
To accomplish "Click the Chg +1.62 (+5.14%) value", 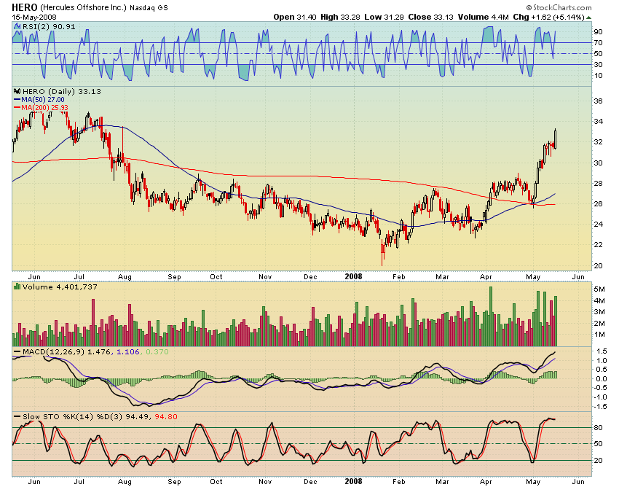I will coord(548,17).
